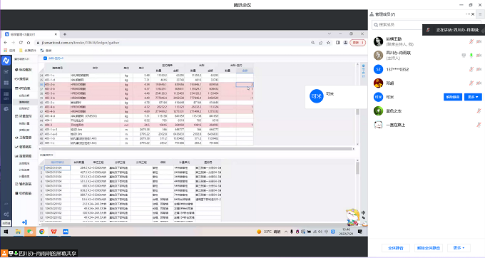Click the browser address bar URL

click(x=81, y=43)
